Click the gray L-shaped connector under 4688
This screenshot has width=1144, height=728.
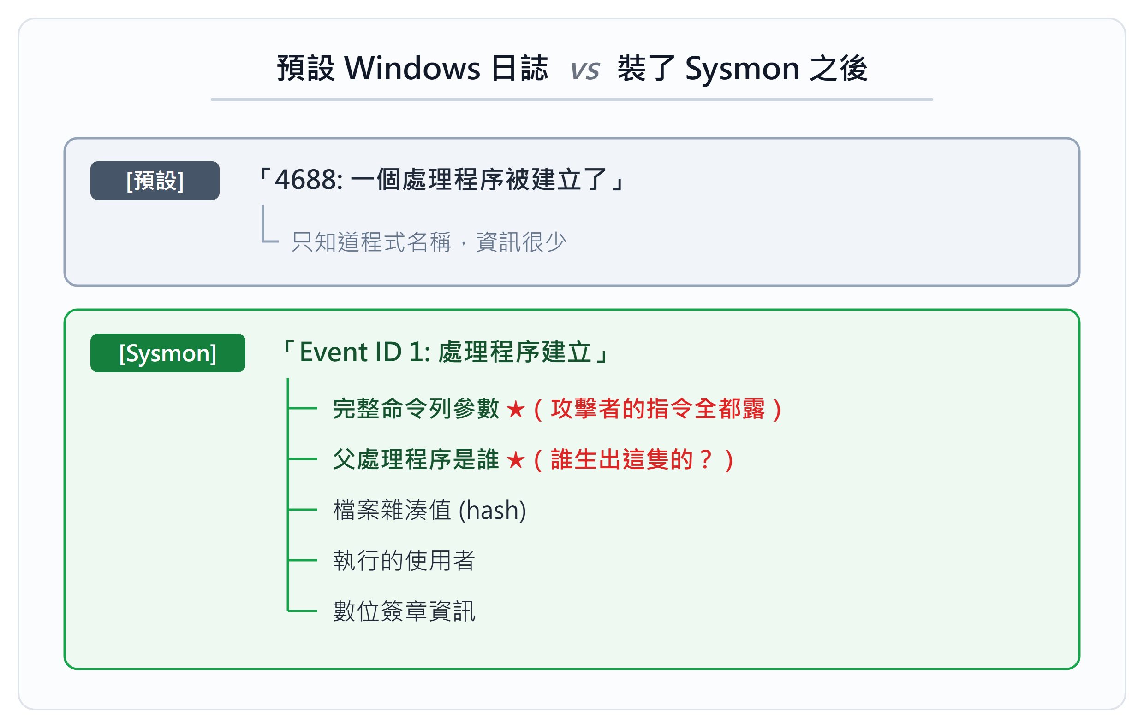pyautogui.click(x=270, y=224)
